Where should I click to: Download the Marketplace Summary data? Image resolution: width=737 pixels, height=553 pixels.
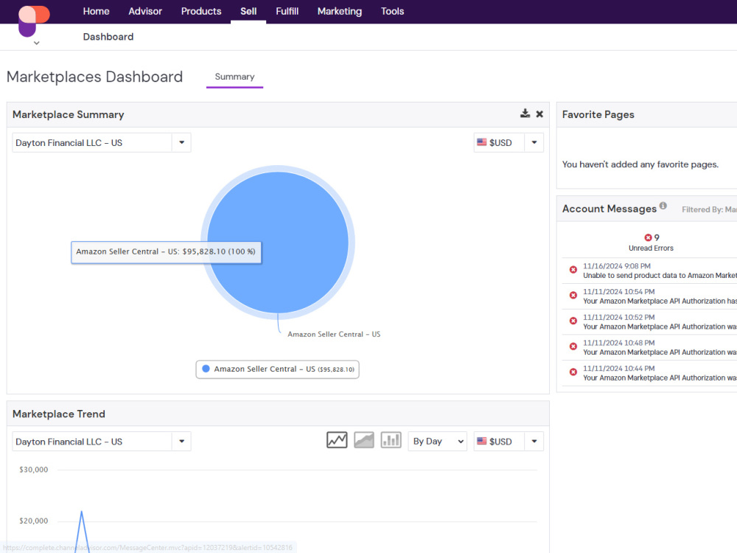point(525,114)
